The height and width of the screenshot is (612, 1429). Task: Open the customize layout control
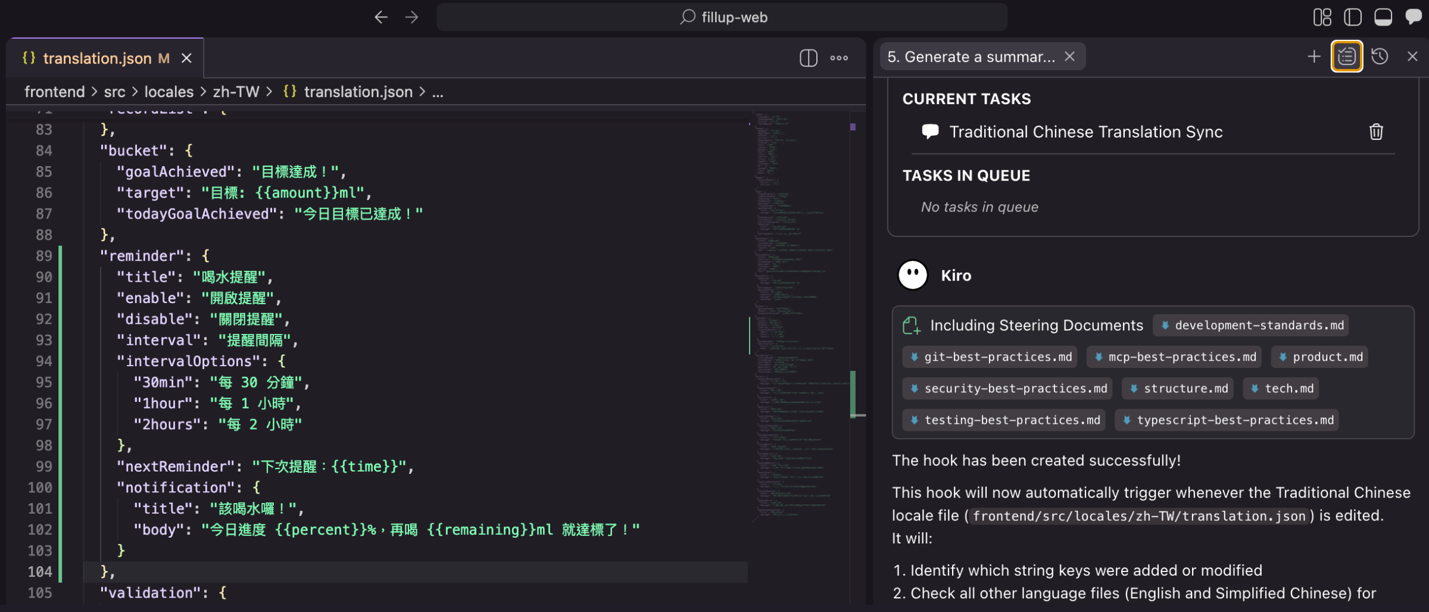coord(1322,17)
